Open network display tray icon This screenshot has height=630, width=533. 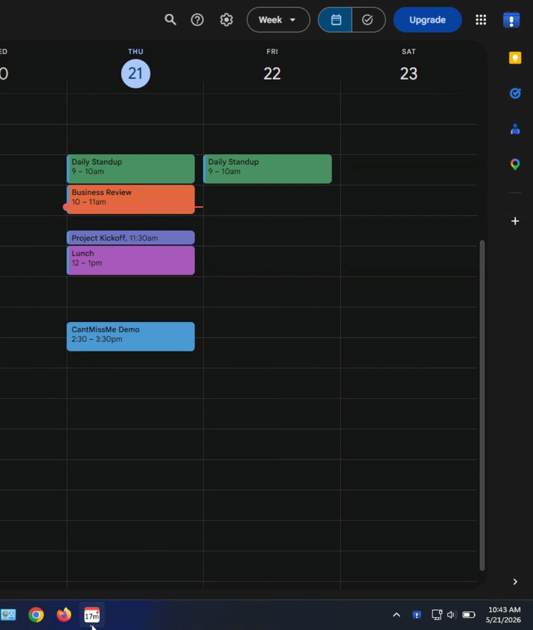click(436, 615)
